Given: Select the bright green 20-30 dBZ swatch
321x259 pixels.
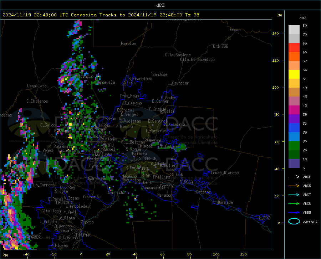Looking at the screenshot, I should [294, 146].
